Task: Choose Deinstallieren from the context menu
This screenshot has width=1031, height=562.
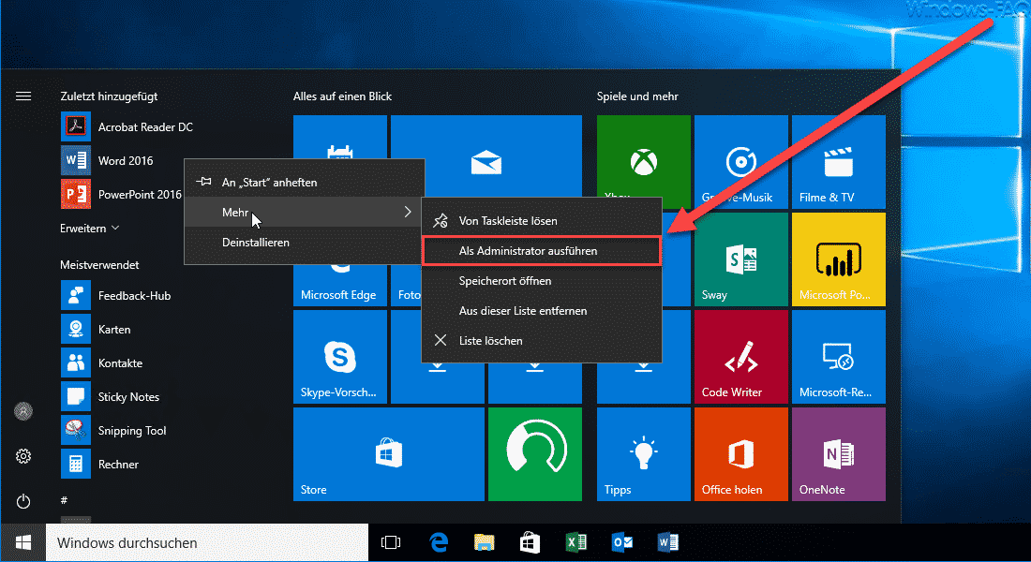Action: click(305, 242)
